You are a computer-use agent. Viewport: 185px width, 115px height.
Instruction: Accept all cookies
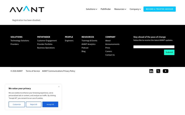pos(50,104)
